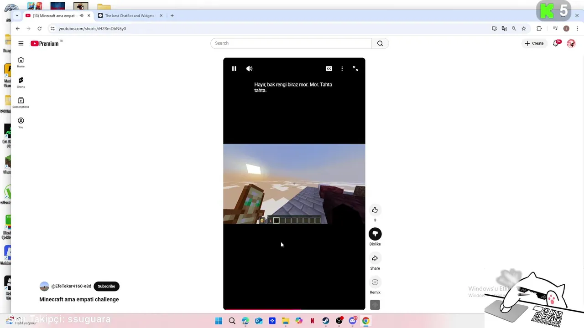
Task: Share this Short
Action: (375, 258)
